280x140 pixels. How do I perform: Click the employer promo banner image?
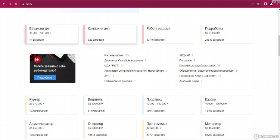53,68
